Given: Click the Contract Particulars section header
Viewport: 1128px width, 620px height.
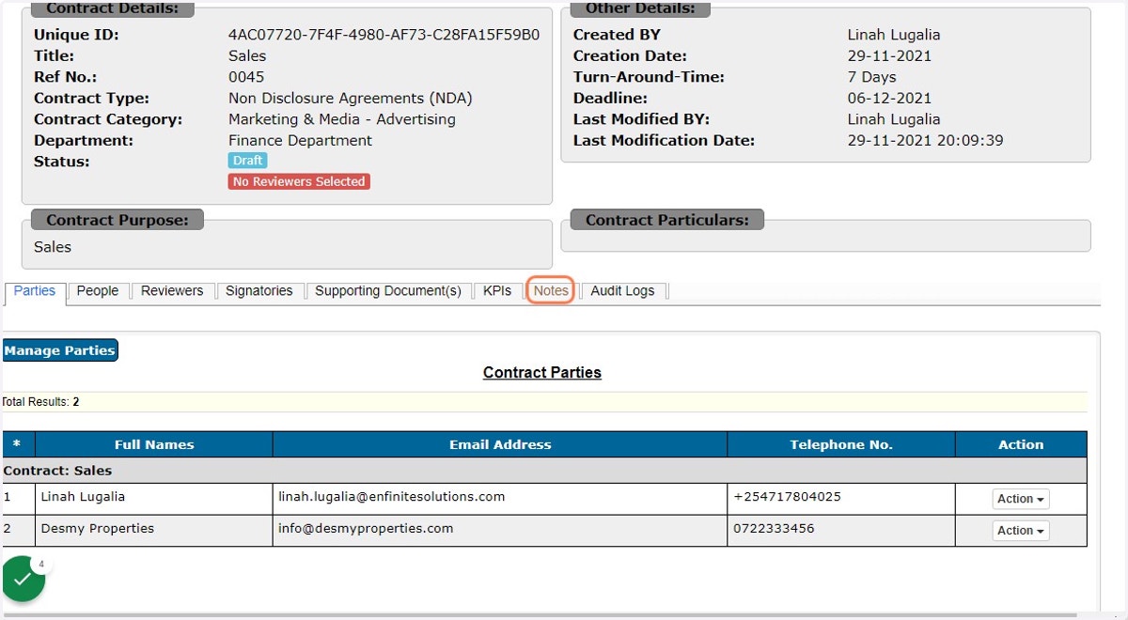Looking at the screenshot, I should 667,220.
